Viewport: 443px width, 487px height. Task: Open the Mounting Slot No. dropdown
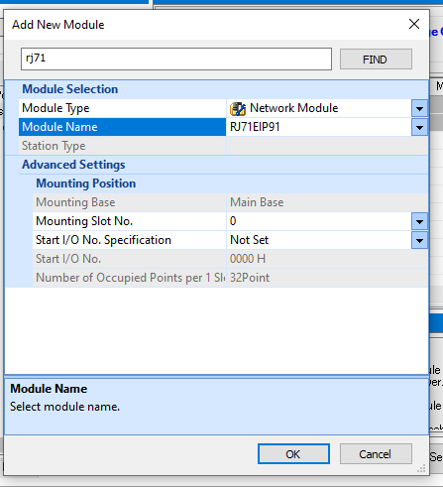[x=419, y=221]
